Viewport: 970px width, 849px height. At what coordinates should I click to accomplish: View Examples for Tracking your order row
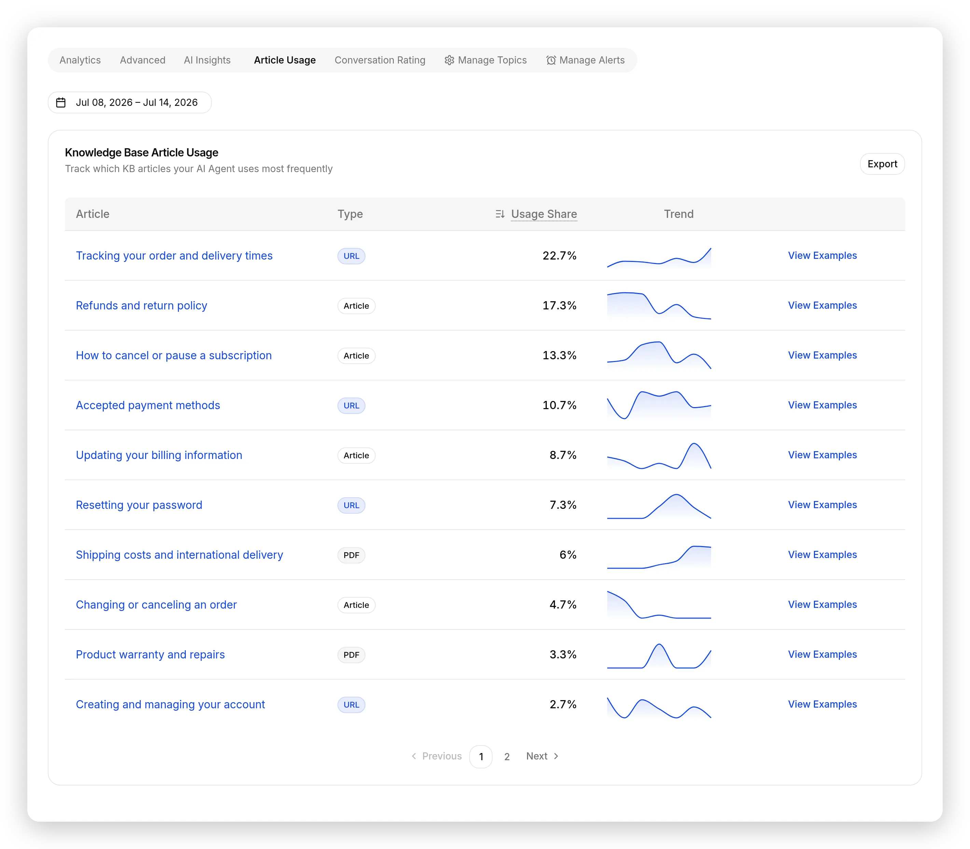[822, 255]
